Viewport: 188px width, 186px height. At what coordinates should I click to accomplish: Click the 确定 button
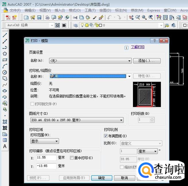point(102,178)
